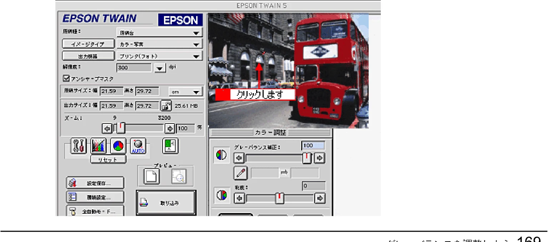Click the saturation value 0 field
This screenshot has width=548, height=242.
(314, 186)
